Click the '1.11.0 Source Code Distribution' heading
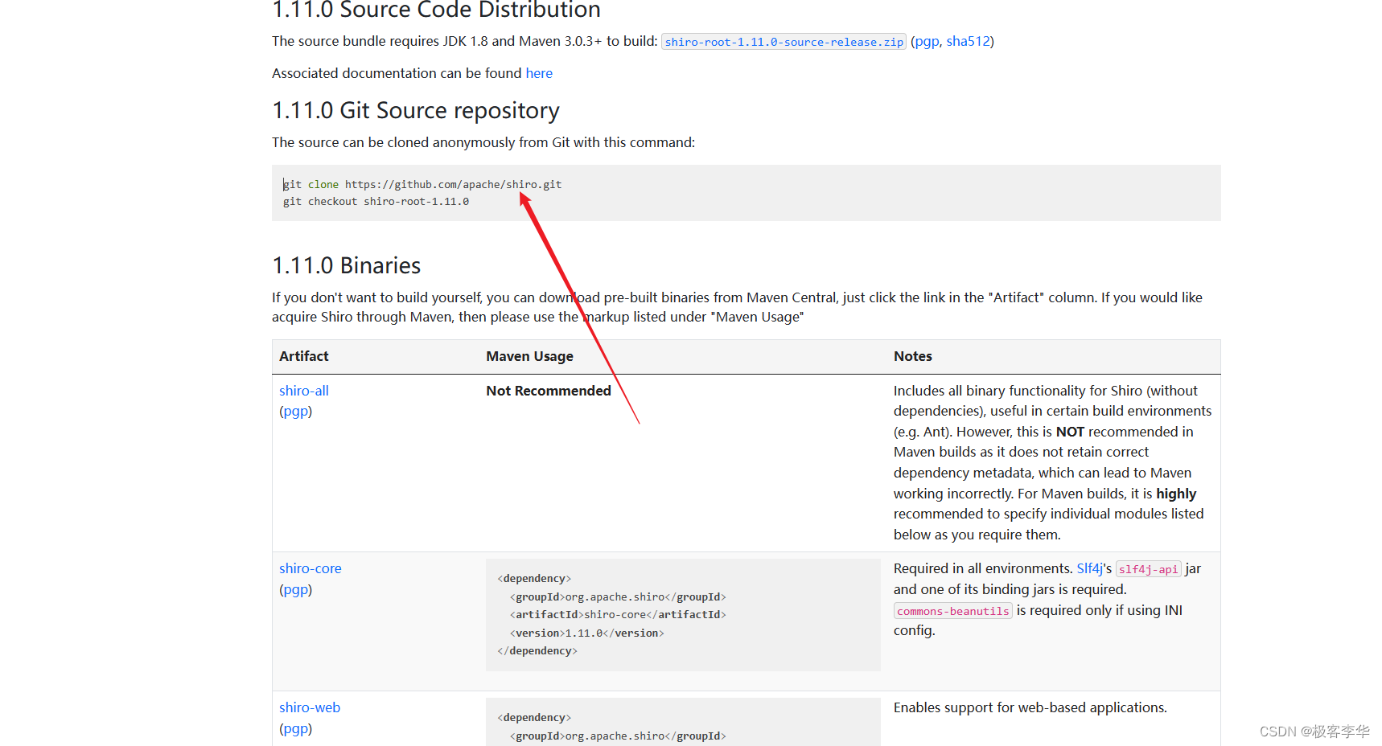Viewport: 1382px width, 746px height. click(437, 10)
